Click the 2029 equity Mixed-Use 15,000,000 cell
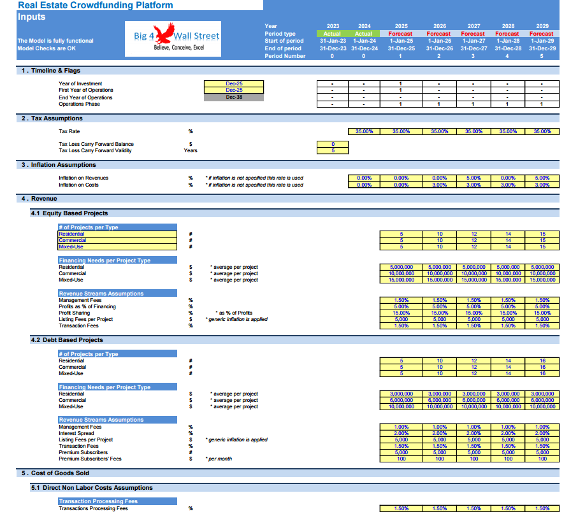 542,280
